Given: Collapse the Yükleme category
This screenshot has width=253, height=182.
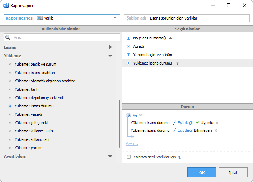Looking at the screenshot, I should click(110, 56).
